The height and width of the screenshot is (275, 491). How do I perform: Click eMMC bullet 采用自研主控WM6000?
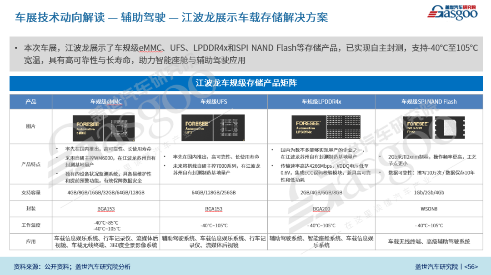coord(110,161)
